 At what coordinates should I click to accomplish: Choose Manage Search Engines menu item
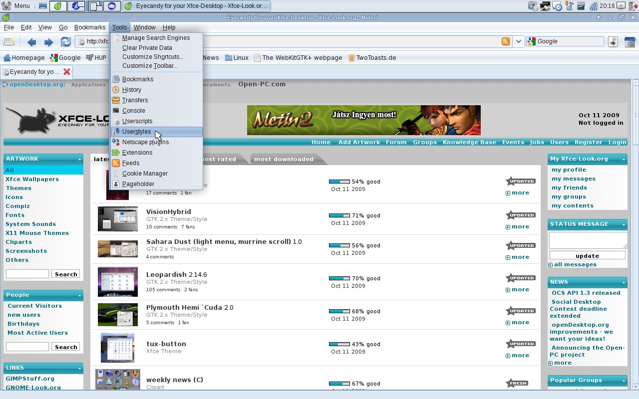click(x=156, y=38)
